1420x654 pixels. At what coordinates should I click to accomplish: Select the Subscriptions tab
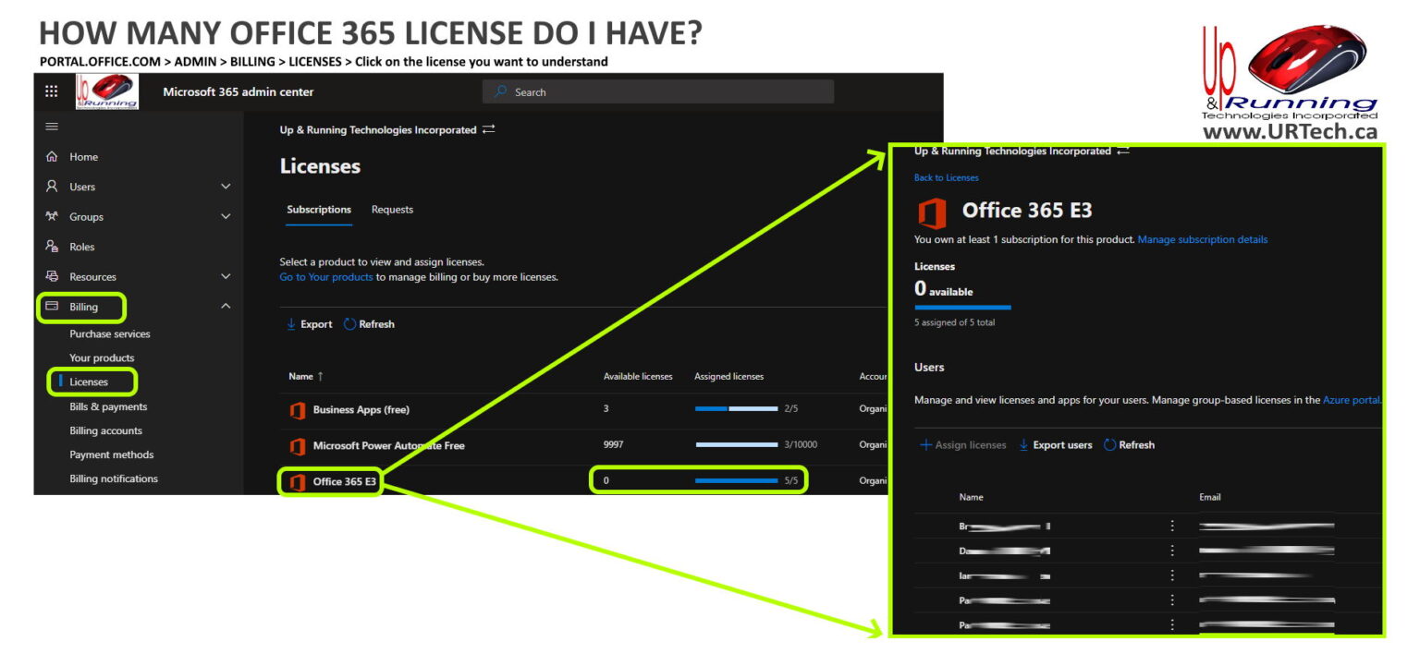click(x=318, y=210)
